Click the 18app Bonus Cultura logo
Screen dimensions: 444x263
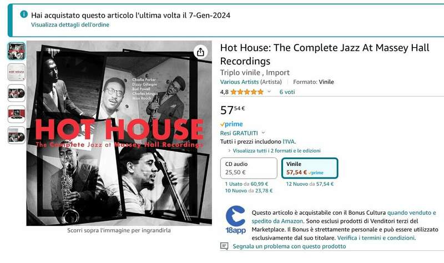click(235, 220)
